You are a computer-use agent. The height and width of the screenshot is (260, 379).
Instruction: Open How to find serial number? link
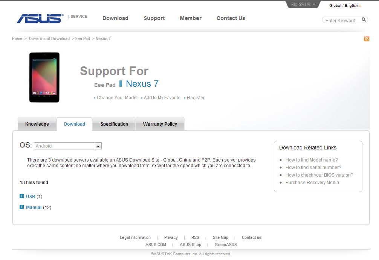[313, 167]
